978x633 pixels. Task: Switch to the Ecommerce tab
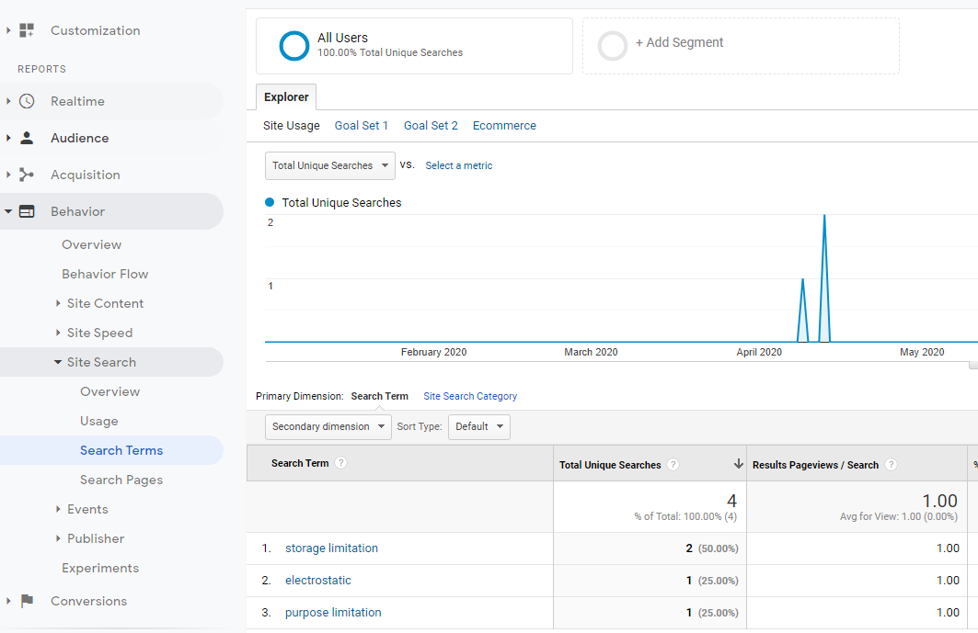(x=504, y=126)
